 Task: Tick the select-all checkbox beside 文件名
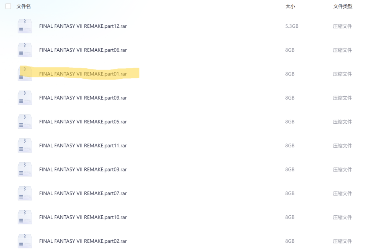click(8, 6)
